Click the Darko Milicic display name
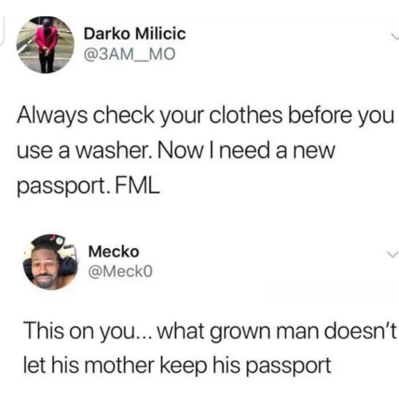The image size is (399, 399). point(135,34)
